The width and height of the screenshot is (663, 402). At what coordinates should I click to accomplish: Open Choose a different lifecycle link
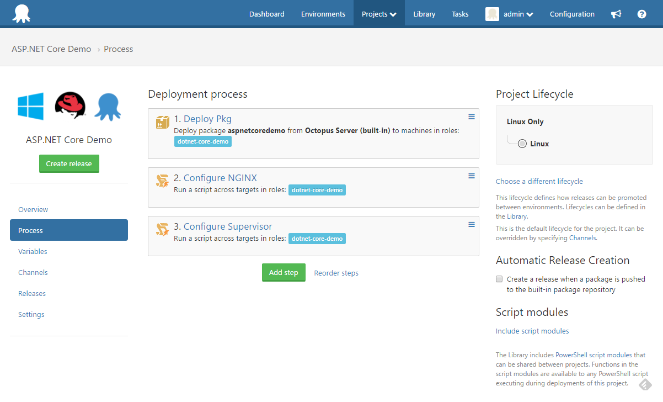(x=539, y=181)
